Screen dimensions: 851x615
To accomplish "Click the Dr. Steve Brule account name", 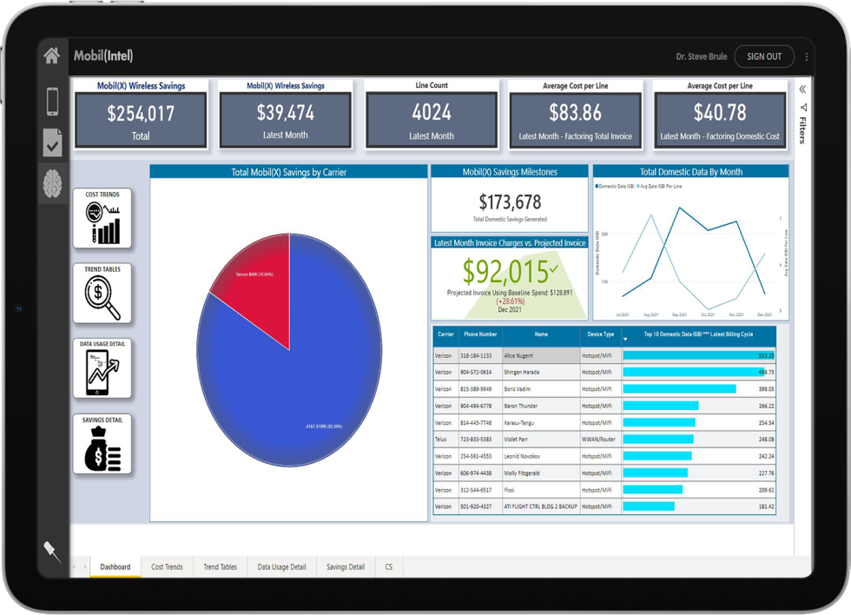I will pyautogui.click(x=700, y=56).
